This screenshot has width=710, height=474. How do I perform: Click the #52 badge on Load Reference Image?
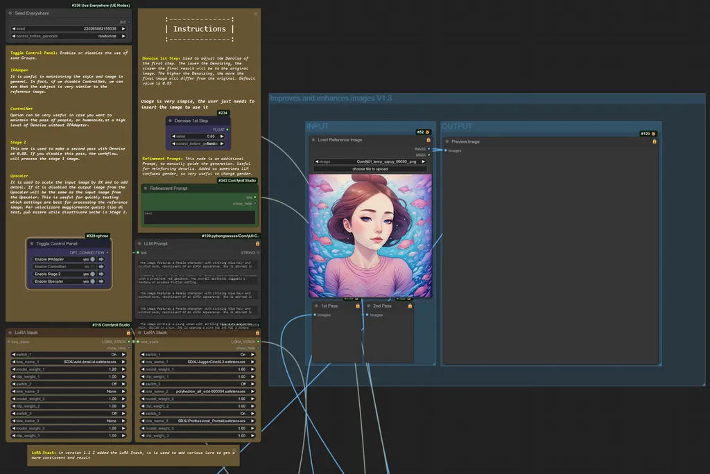pyautogui.click(x=423, y=132)
